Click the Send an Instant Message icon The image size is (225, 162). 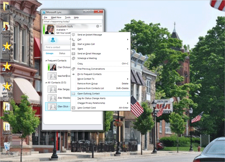point(74,35)
